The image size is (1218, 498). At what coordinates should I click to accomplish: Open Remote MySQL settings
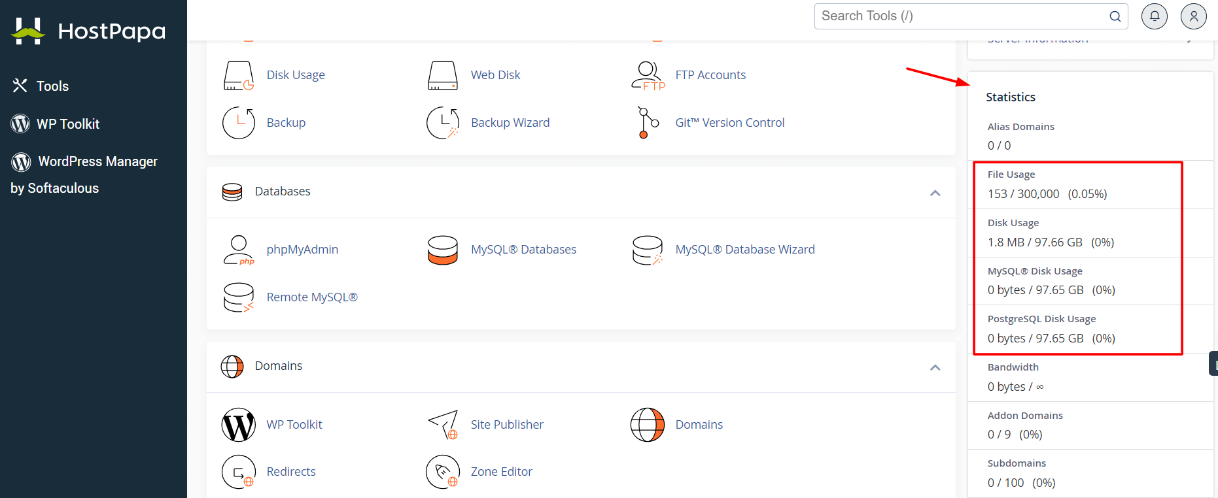coord(312,297)
